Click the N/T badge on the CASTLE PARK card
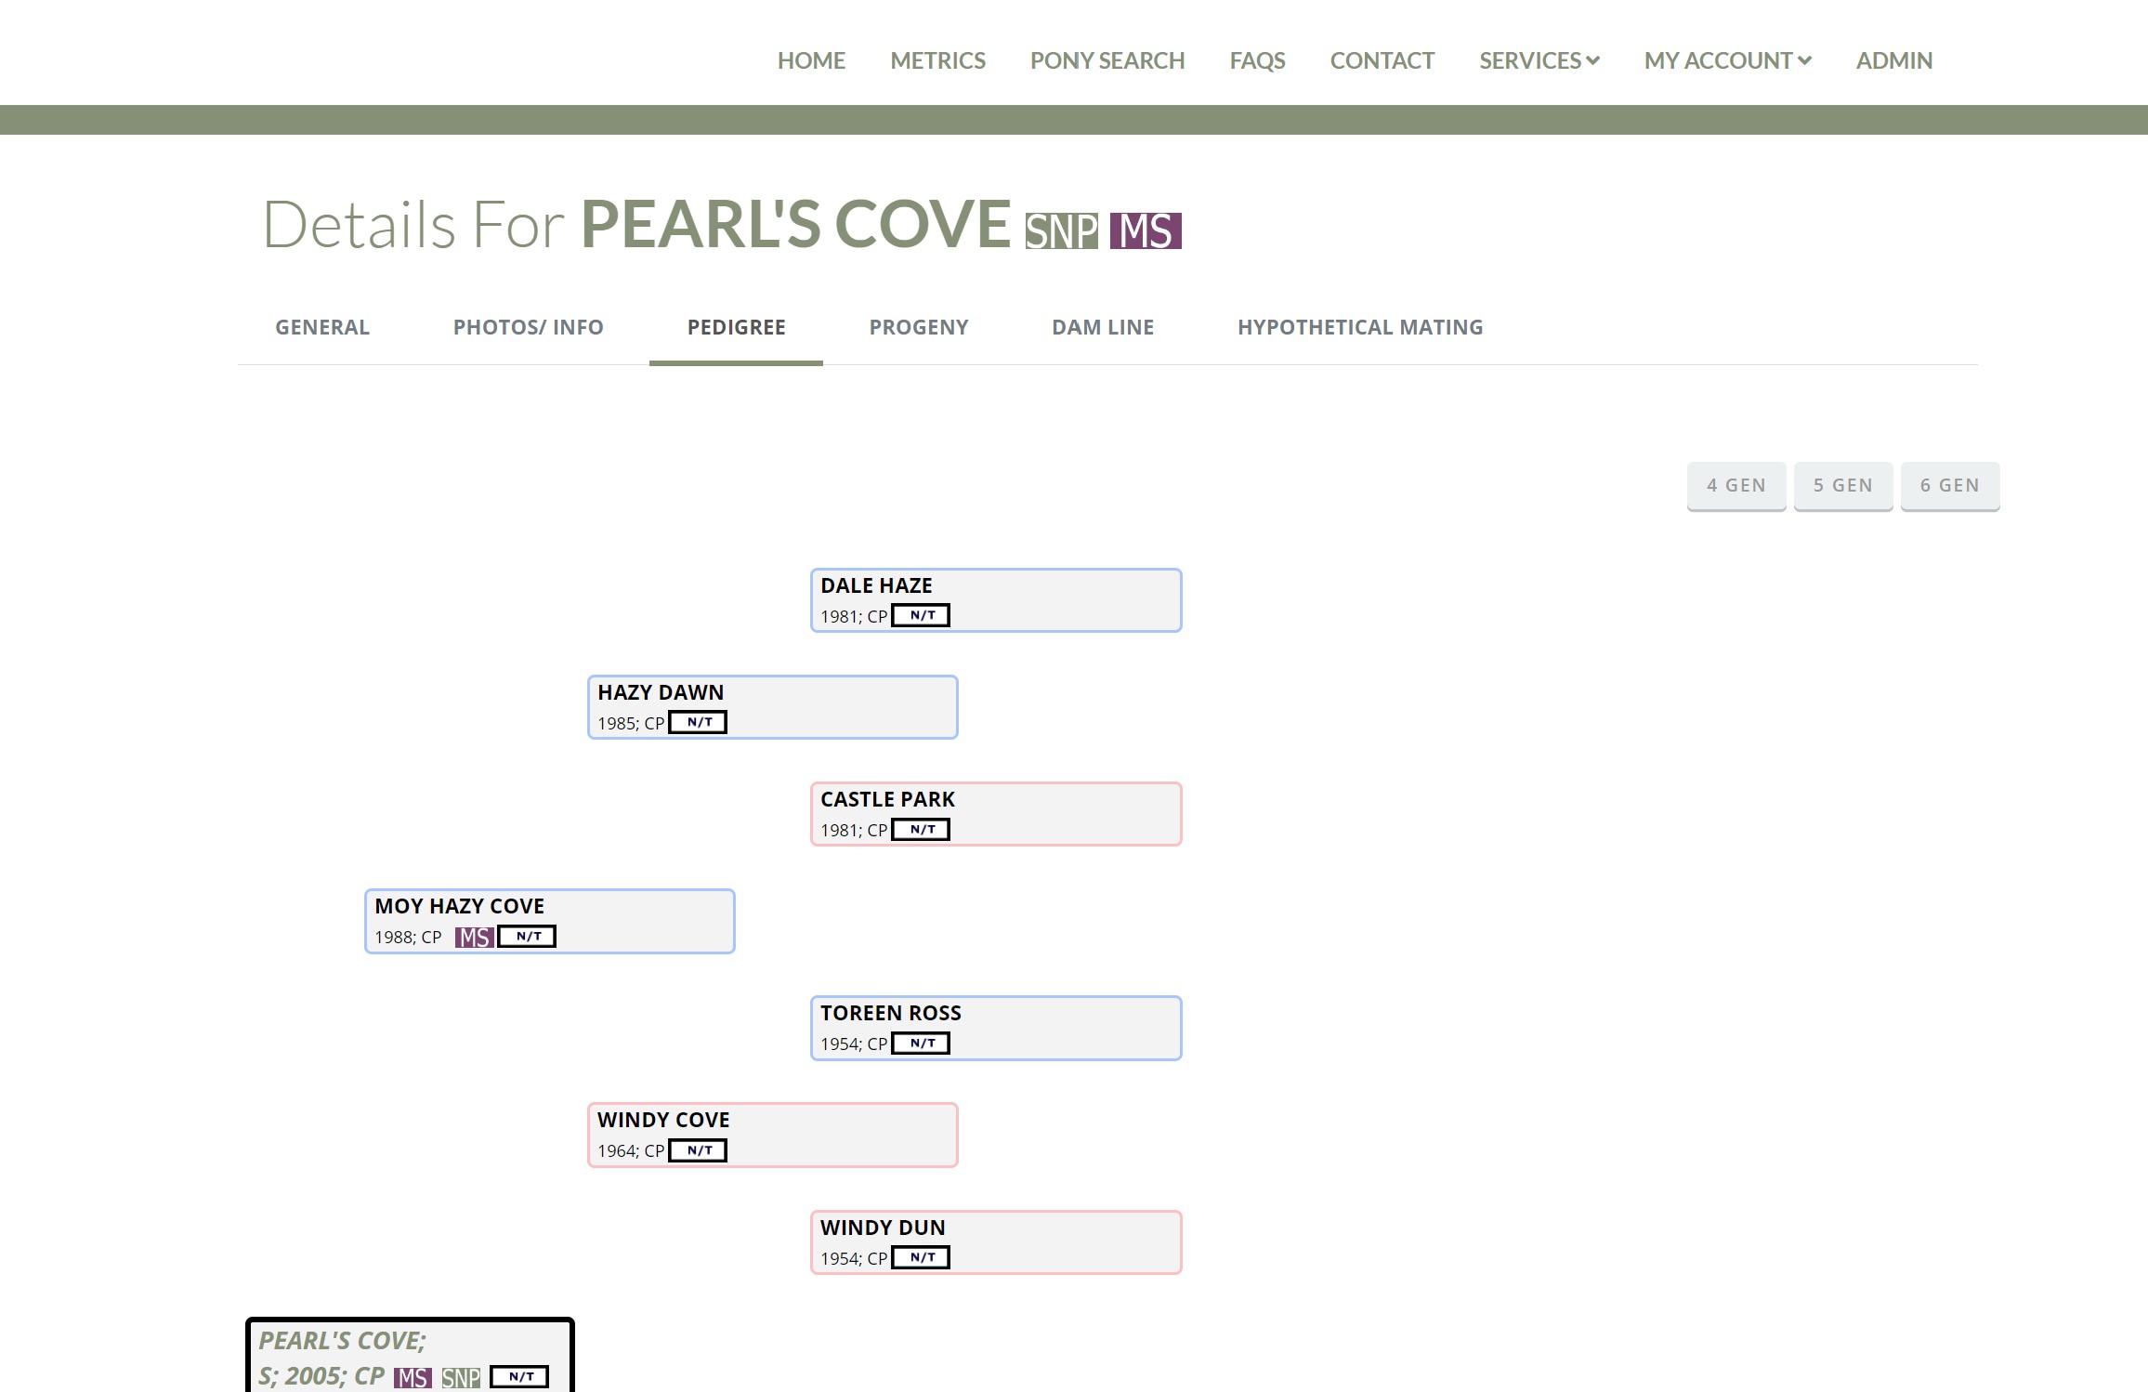Viewport: 2148px width, 1392px height. 921,829
